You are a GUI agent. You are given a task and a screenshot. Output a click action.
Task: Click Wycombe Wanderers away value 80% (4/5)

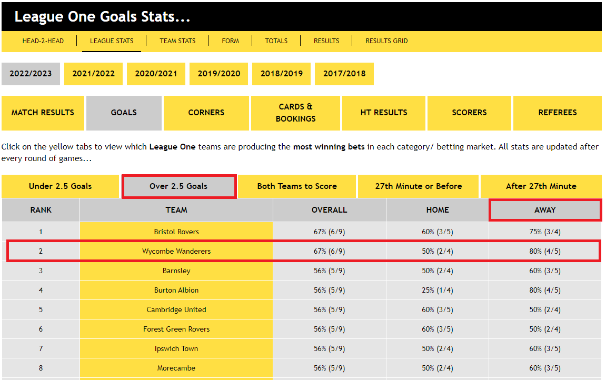click(x=545, y=252)
